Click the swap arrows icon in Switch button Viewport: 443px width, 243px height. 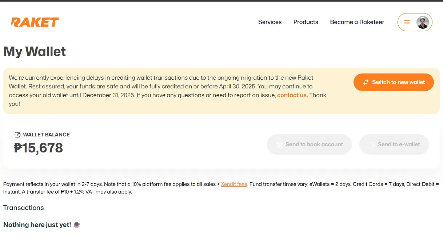(x=366, y=82)
